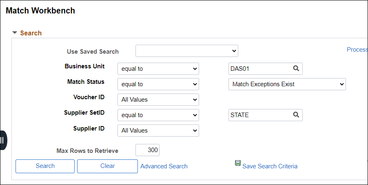Open the Match Exceptions Exist value dropdown
The image size is (368, 185).
pos(287,84)
